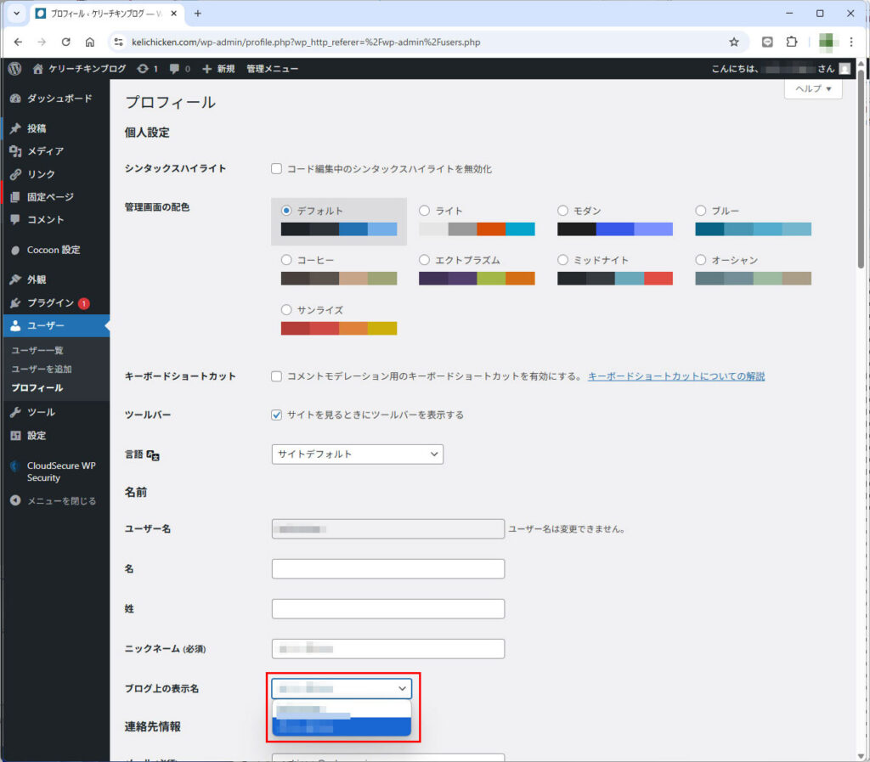Open the サイトデフォルト language dropdown

coord(358,454)
